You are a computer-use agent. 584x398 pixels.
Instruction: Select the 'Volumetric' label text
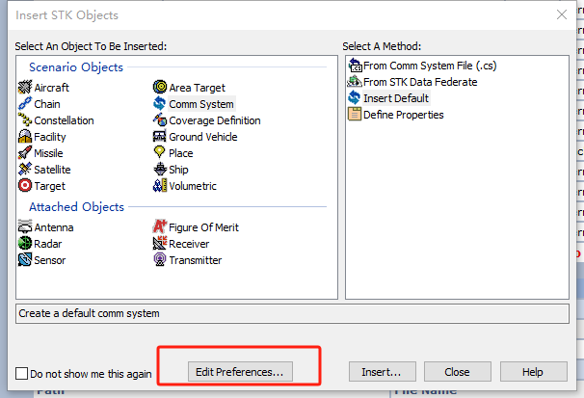coord(193,186)
